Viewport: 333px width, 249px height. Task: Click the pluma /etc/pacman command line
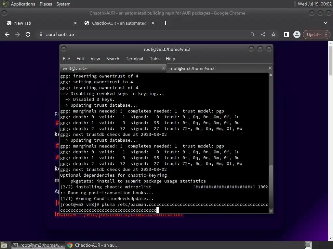point(164,207)
